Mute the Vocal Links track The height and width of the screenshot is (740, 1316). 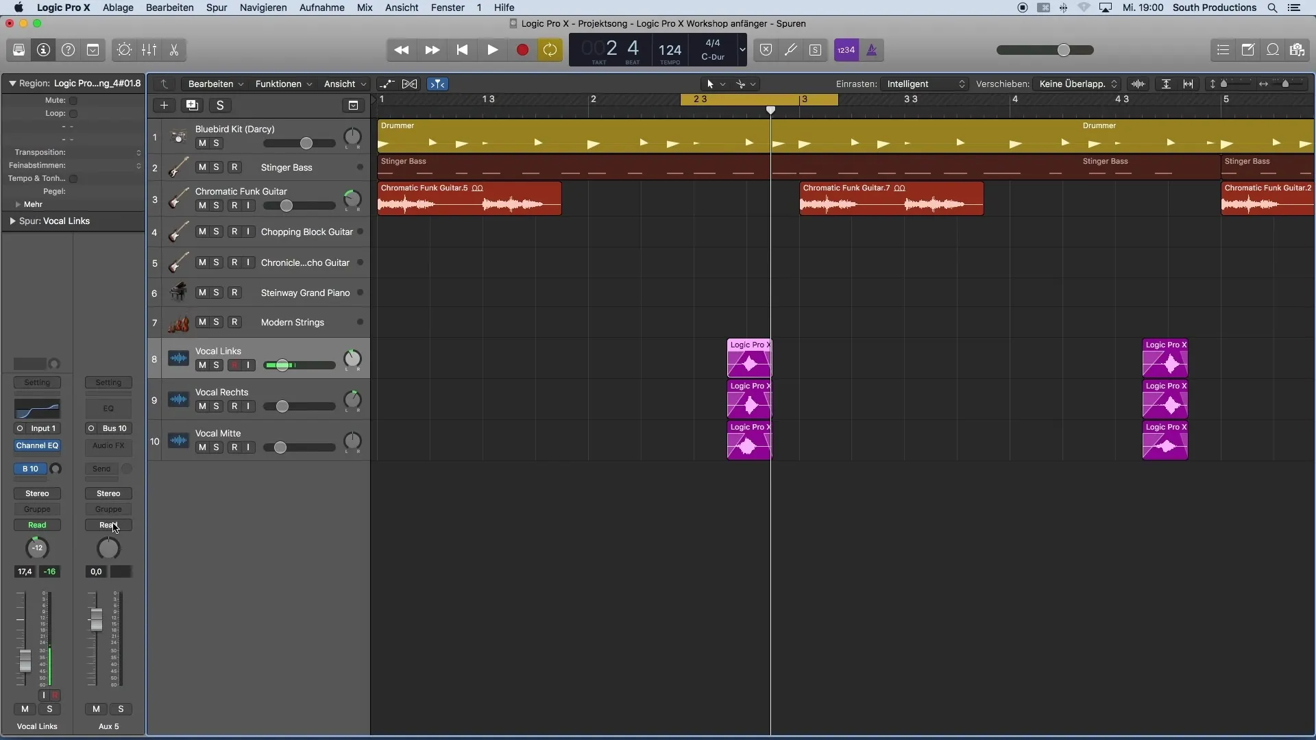(x=202, y=364)
